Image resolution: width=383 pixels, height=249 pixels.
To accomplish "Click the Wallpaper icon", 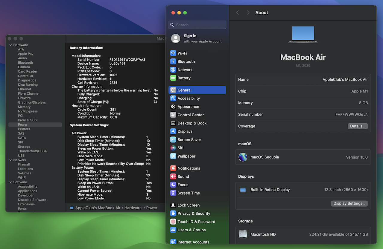I will point(173,156).
